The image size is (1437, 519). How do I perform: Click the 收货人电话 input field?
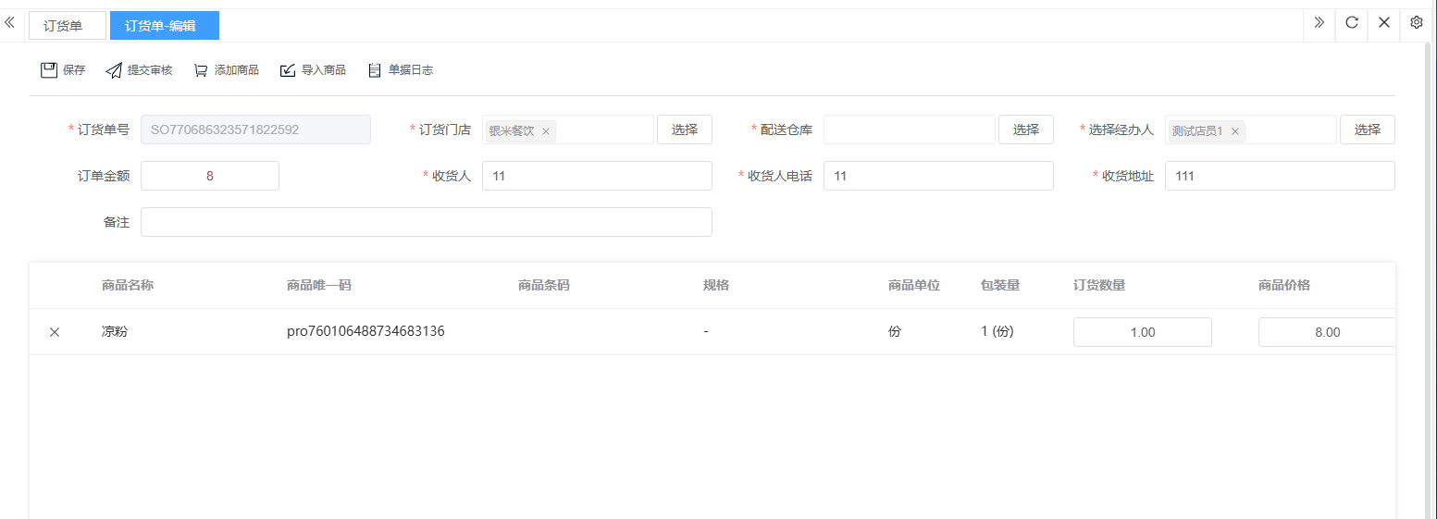pos(937,176)
